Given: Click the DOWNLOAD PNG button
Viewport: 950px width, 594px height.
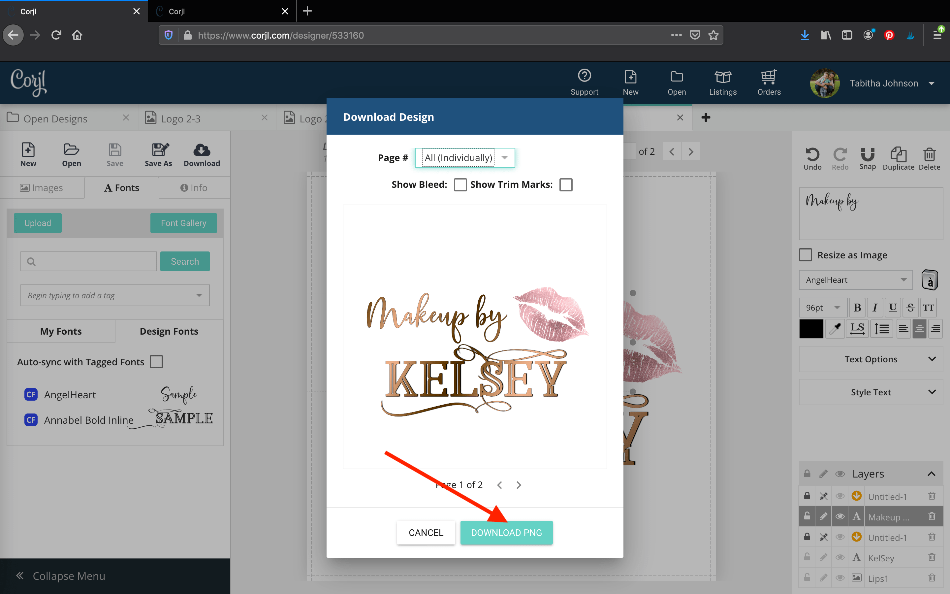Looking at the screenshot, I should click(506, 532).
